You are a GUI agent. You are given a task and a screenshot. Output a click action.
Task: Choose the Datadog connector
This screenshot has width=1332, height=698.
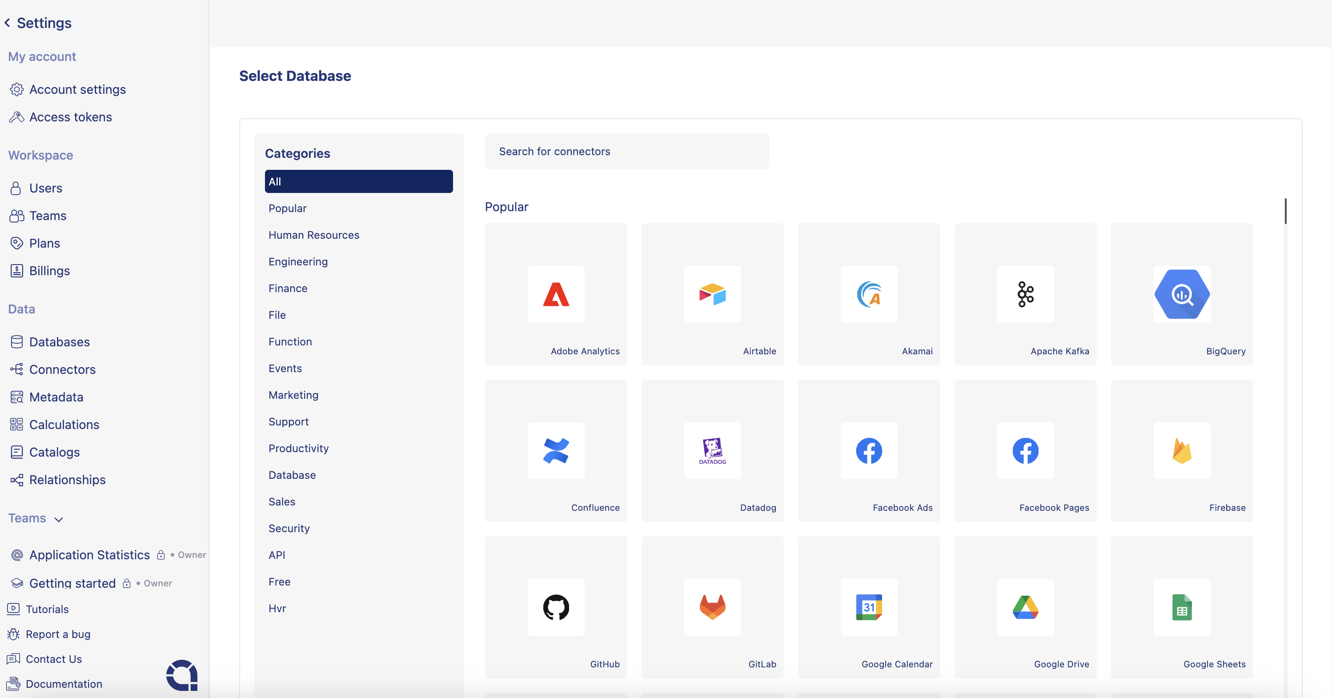click(x=713, y=451)
